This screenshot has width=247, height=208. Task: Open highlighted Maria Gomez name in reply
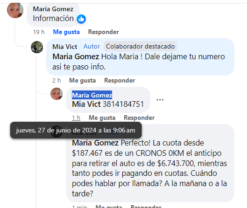[x=92, y=95]
